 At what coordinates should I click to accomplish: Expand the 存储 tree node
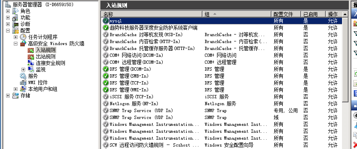click(x=8, y=95)
